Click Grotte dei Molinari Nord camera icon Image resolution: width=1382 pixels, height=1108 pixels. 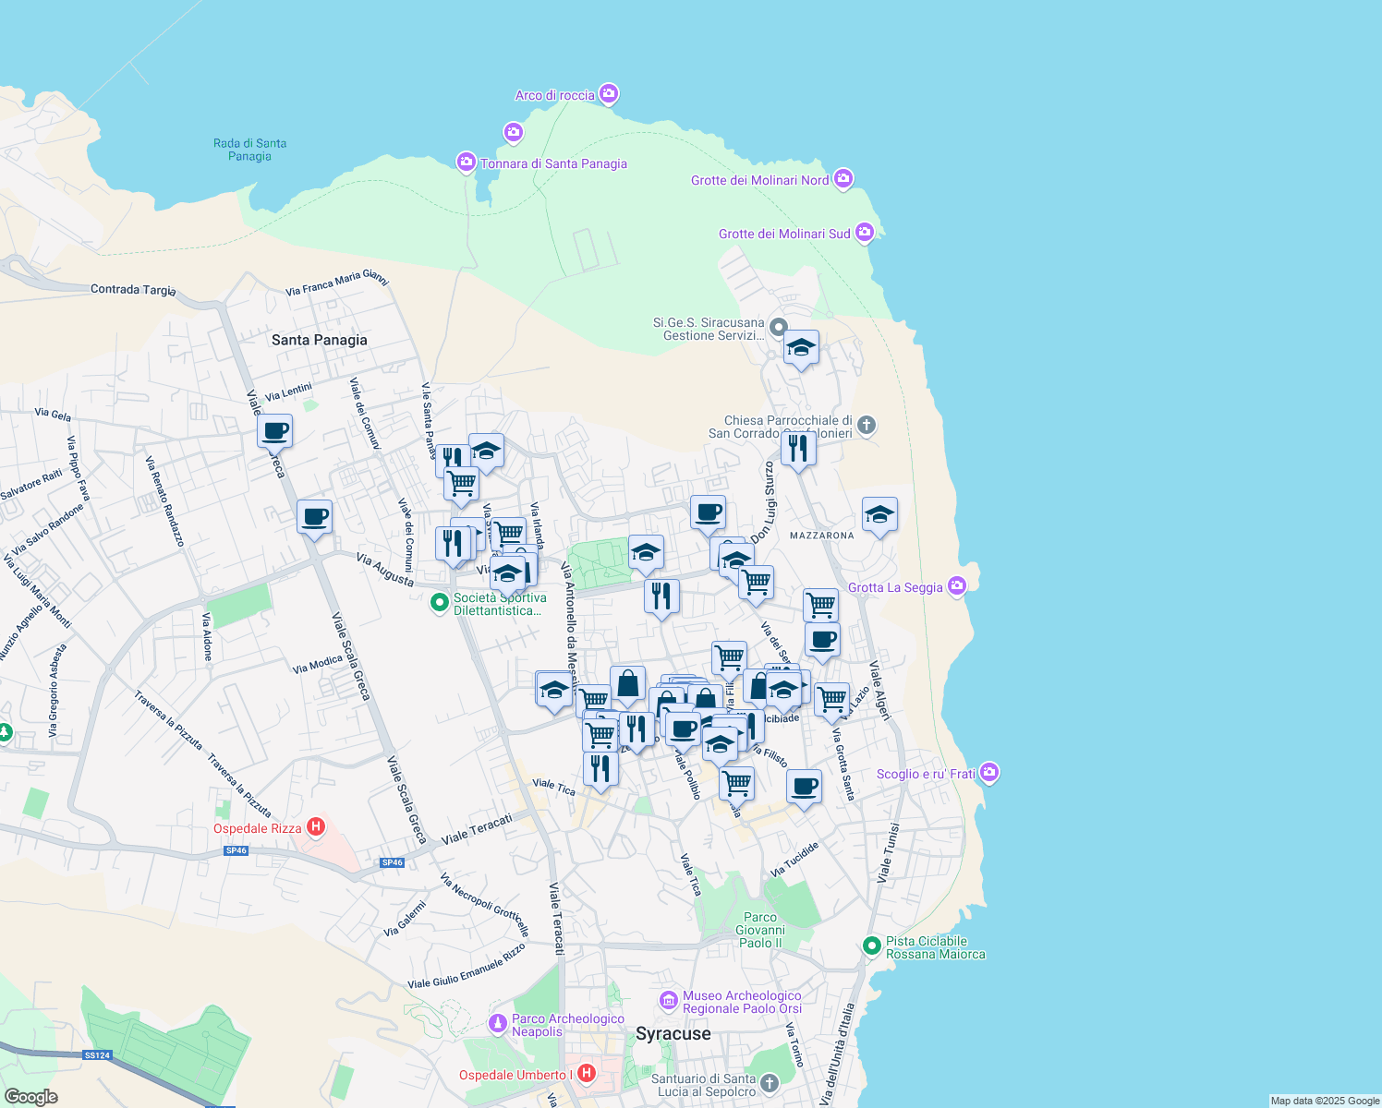(843, 179)
